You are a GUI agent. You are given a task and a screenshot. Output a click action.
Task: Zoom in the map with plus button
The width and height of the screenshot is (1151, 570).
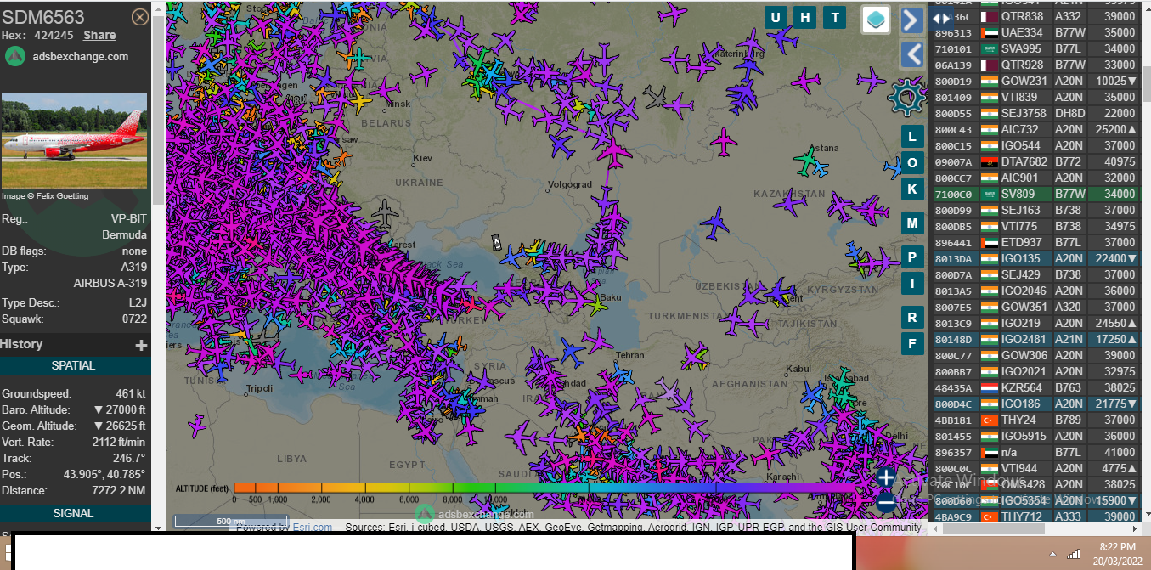click(x=886, y=478)
